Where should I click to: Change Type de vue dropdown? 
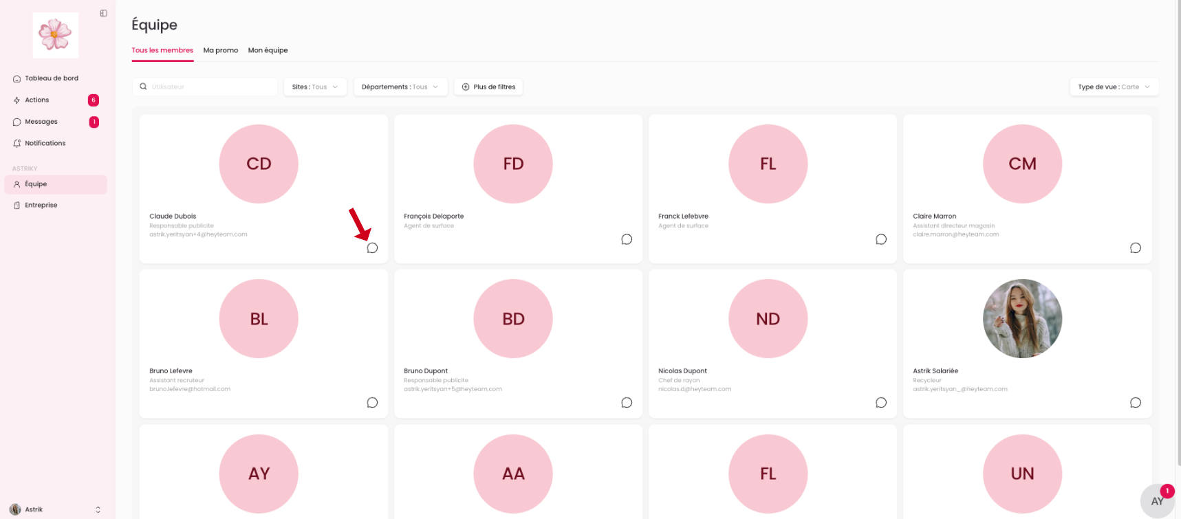click(1114, 87)
